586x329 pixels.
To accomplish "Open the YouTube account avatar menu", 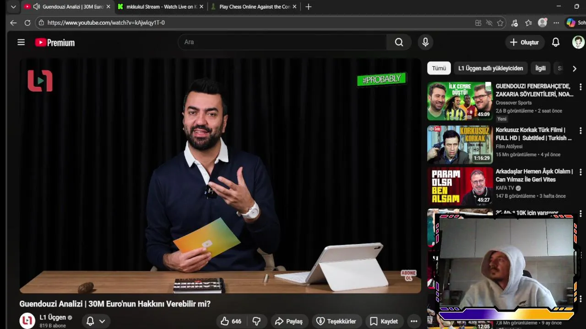I will tap(578, 42).
